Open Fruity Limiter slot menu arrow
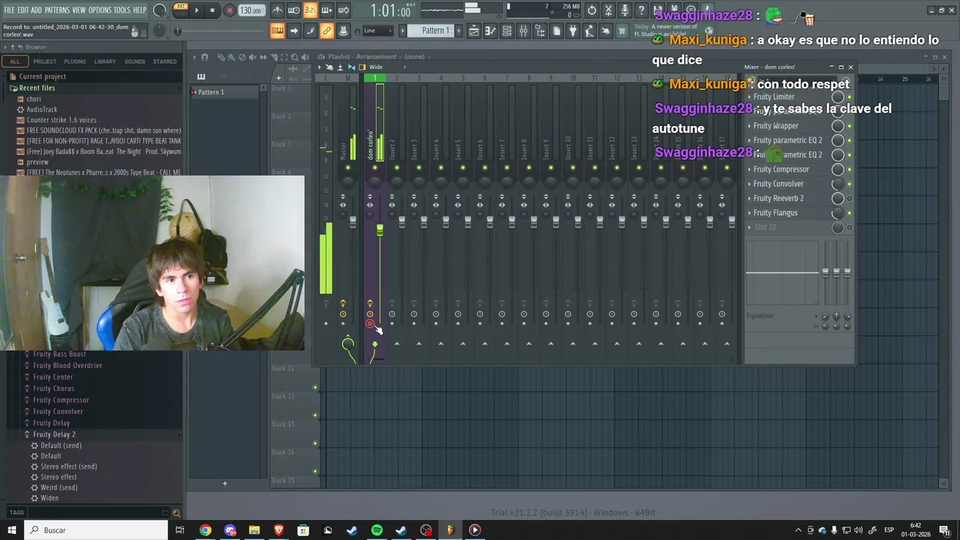 click(748, 97)
